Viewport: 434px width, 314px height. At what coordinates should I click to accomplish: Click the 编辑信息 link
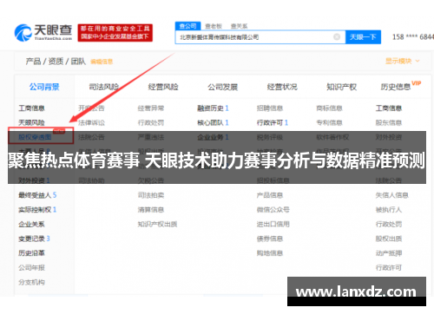click(102, 62)
